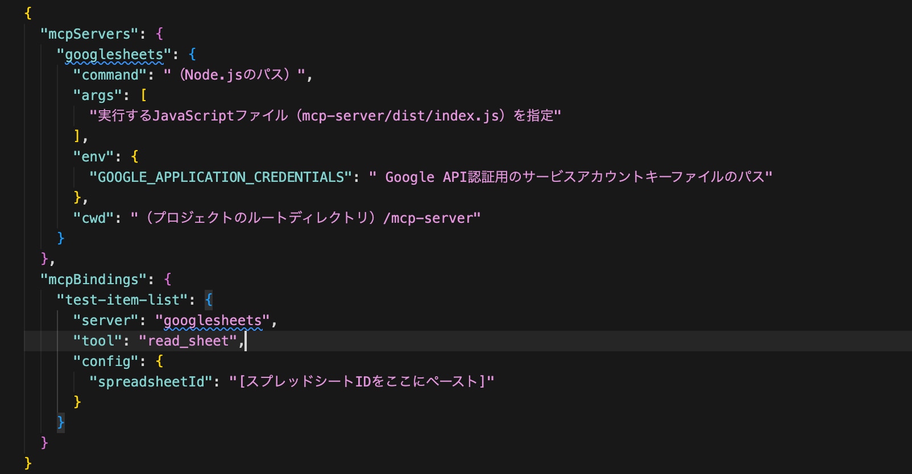912x474 pixels.
Task: Click the spreadsheet ID placeholder string value
Action: pos(362,382)
